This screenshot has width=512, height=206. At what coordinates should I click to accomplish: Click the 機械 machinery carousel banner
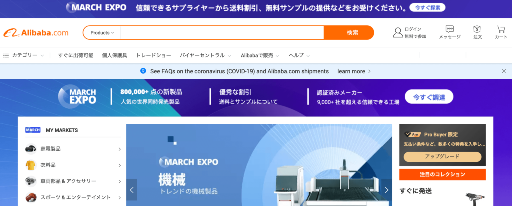259,165
